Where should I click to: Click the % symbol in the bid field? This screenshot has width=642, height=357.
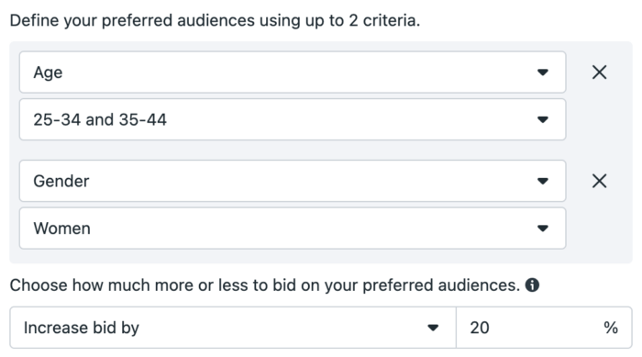click(x=611, y=328)
